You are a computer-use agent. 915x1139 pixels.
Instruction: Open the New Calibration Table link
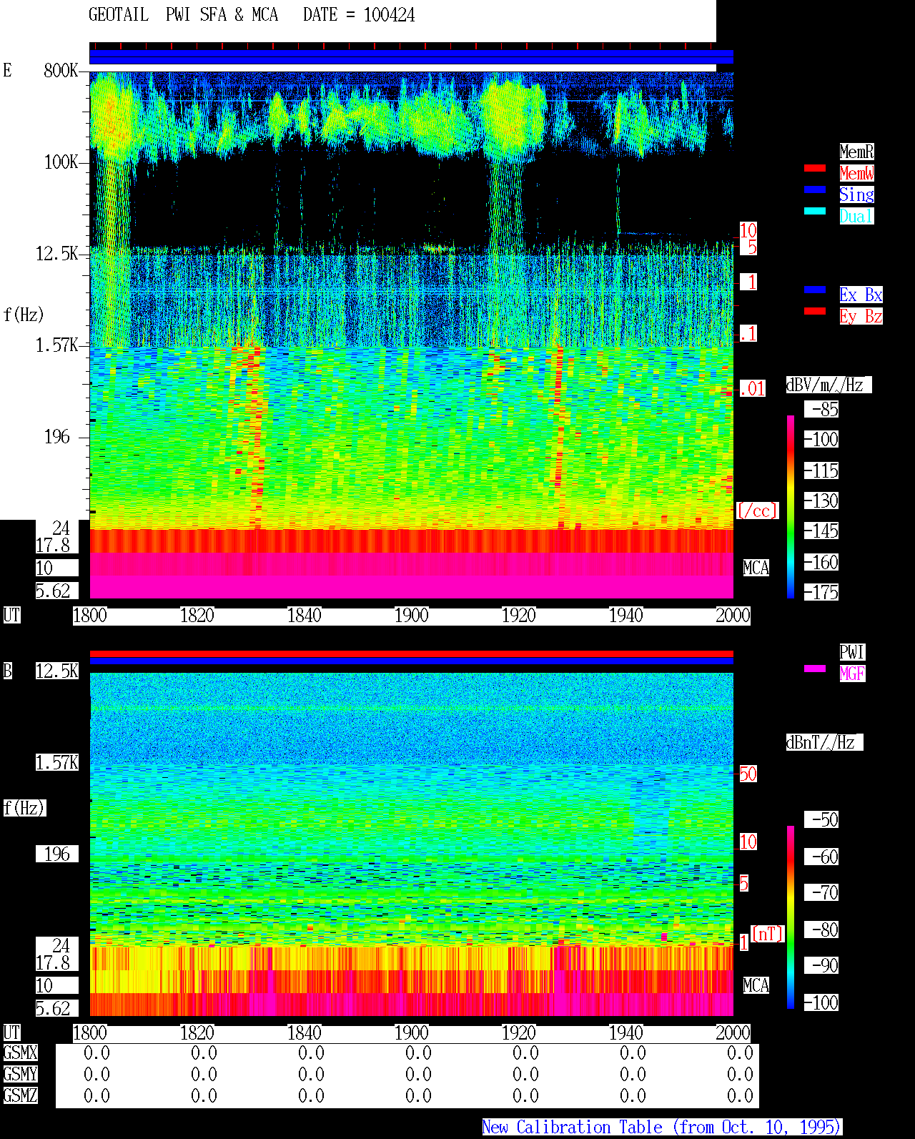pyautogui.click(x=662, y=1128)
